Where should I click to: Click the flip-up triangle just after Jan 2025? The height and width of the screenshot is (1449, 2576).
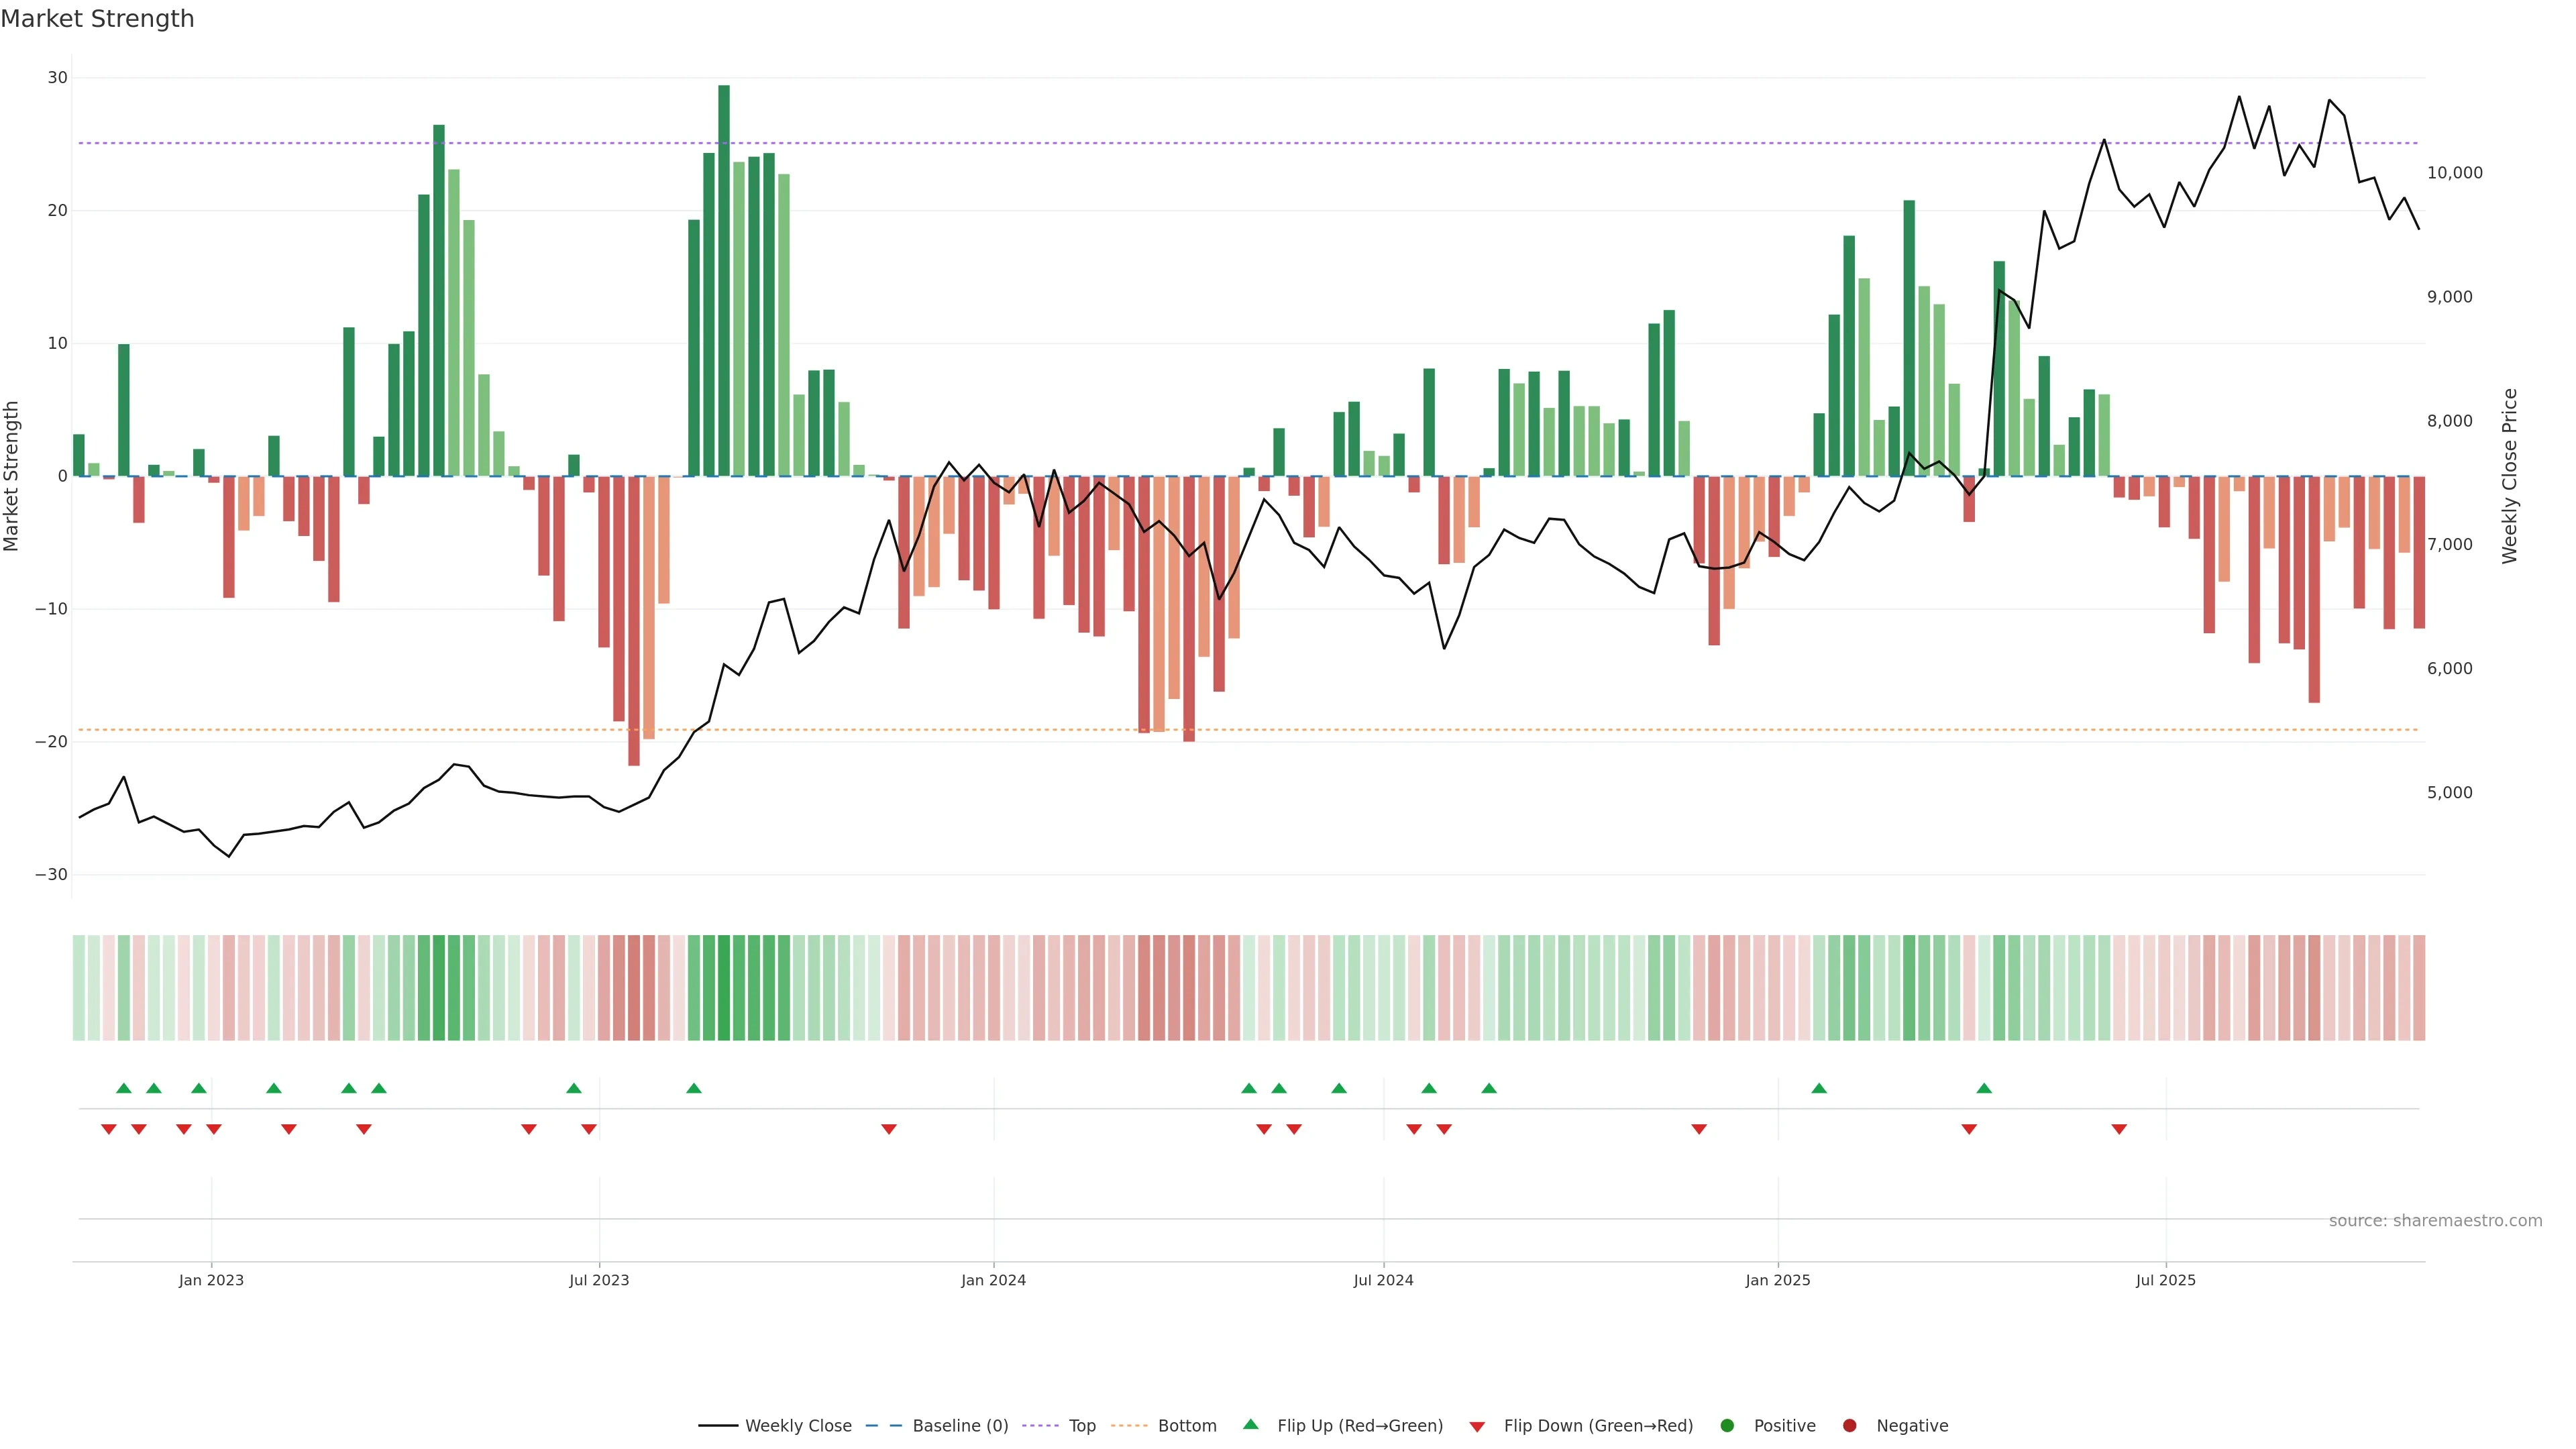coord(1819,1088)
